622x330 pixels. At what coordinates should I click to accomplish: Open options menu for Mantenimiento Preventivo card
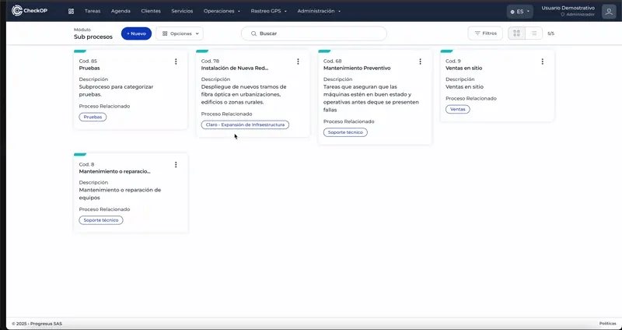click(x=420, y=61)
